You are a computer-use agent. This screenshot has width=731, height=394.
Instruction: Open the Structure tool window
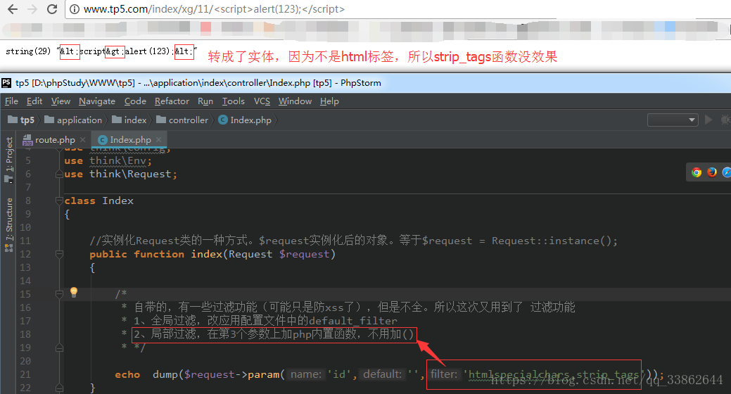click(x=9, y=224)
